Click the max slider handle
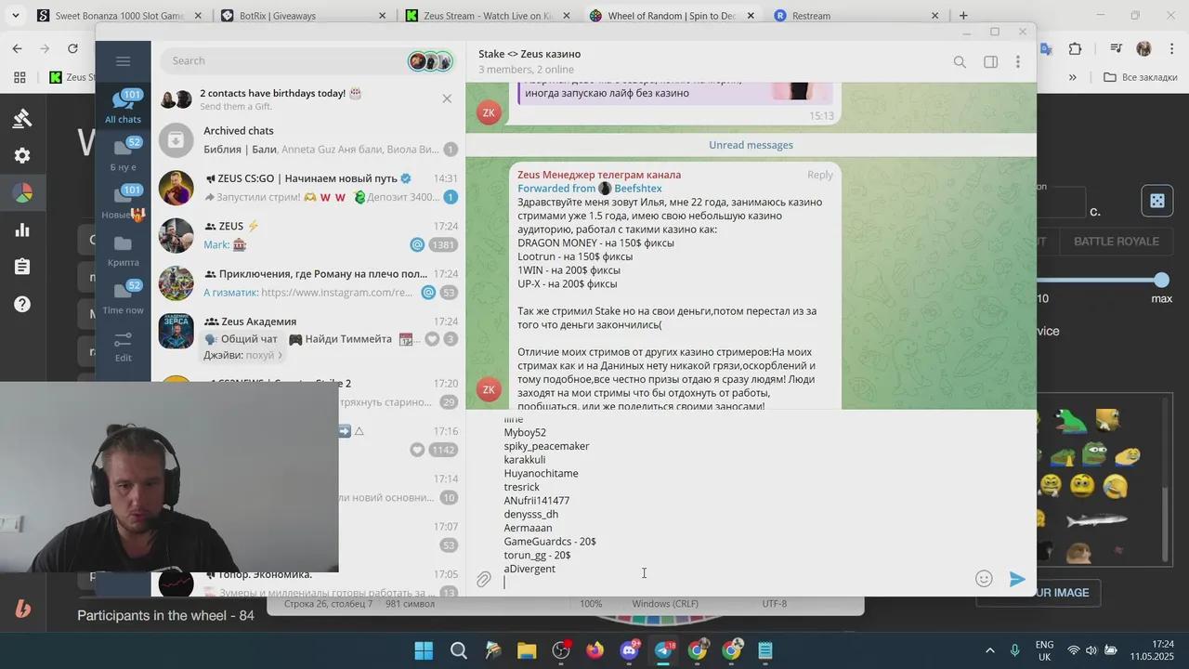This screenshot has width=1189, height=669. (1161, 280)
